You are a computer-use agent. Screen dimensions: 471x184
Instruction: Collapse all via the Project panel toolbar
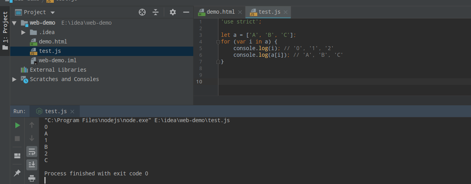tap(155, 12)
